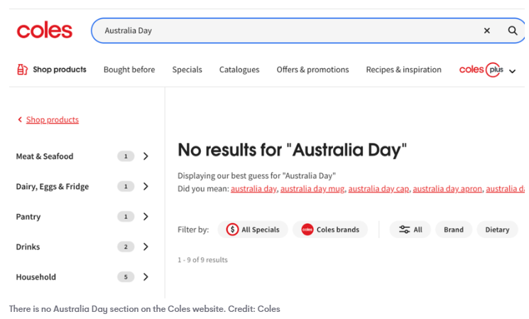Select the Meat & Seafood category
529x319 pixels.
[45, 156]
